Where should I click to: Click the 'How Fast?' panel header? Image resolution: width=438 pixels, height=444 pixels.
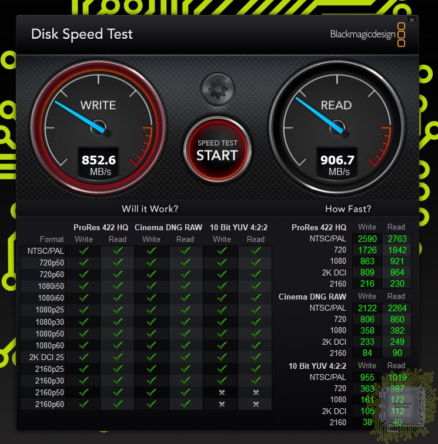[x=348, y=208]
